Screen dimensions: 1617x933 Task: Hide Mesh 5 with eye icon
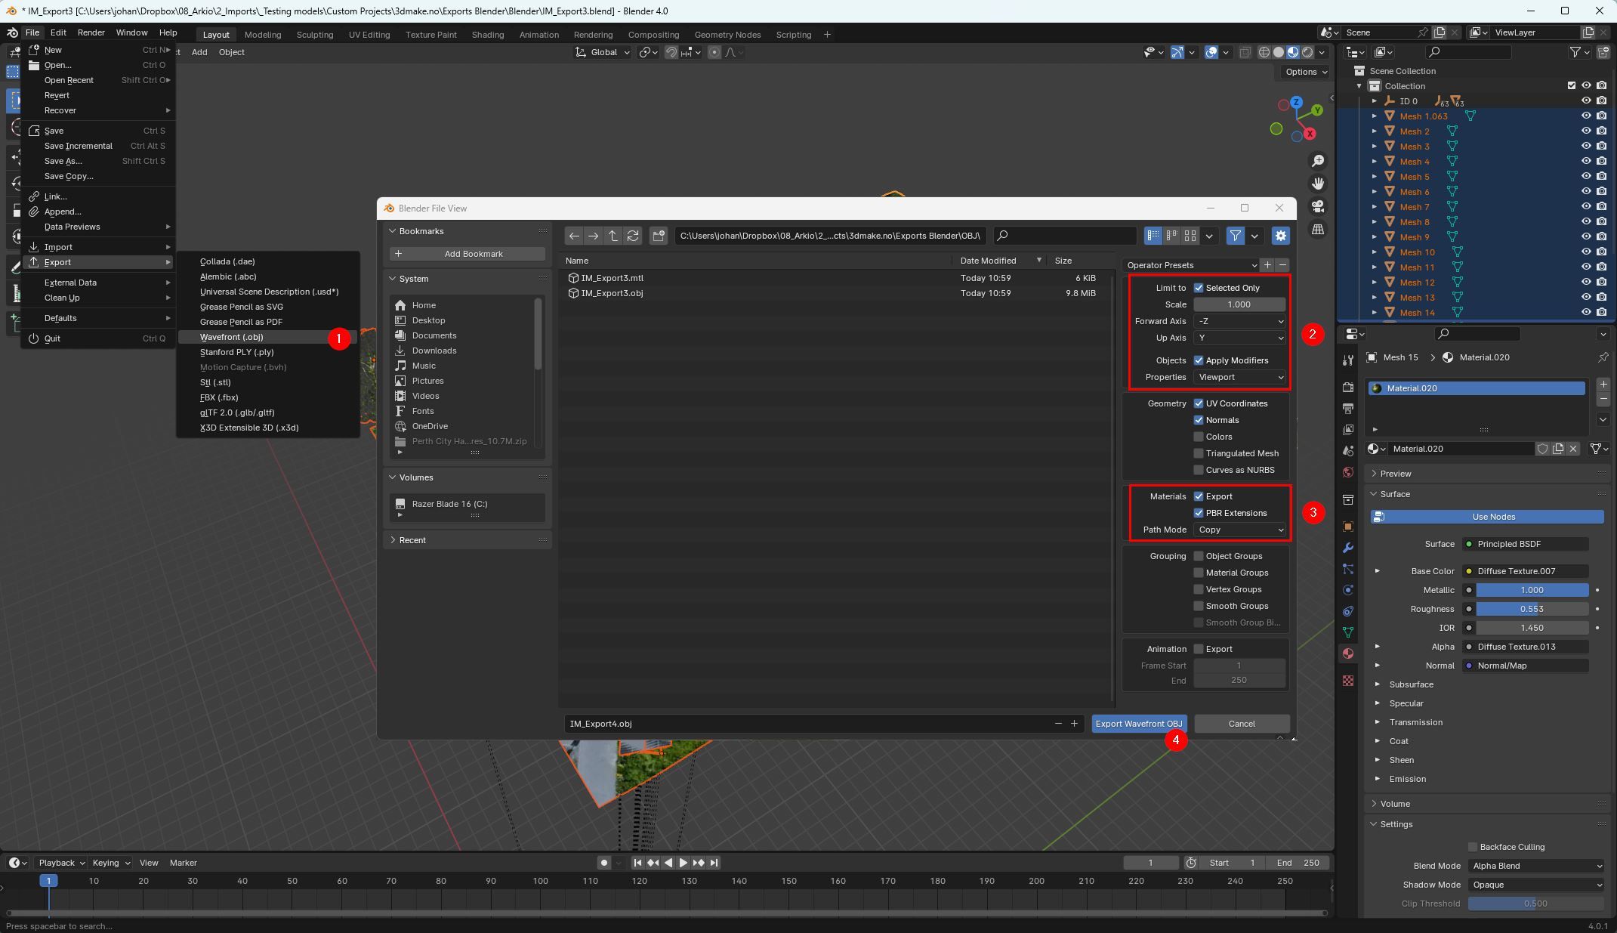[x=1586, y=177]
